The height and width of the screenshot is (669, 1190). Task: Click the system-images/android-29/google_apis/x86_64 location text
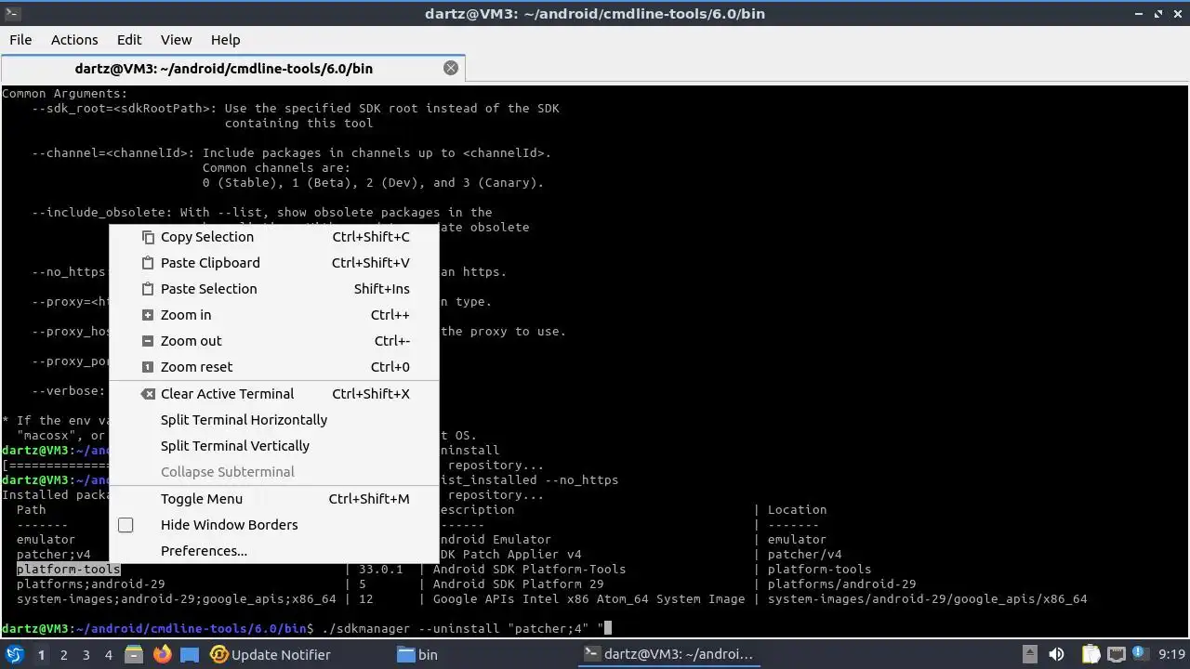928,599
